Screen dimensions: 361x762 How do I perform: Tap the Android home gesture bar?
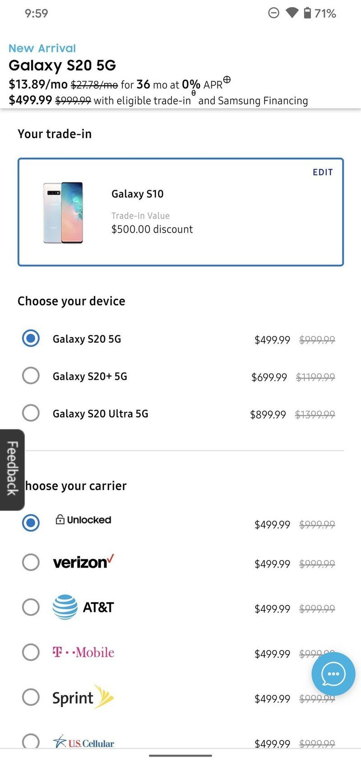pos(180,755)
